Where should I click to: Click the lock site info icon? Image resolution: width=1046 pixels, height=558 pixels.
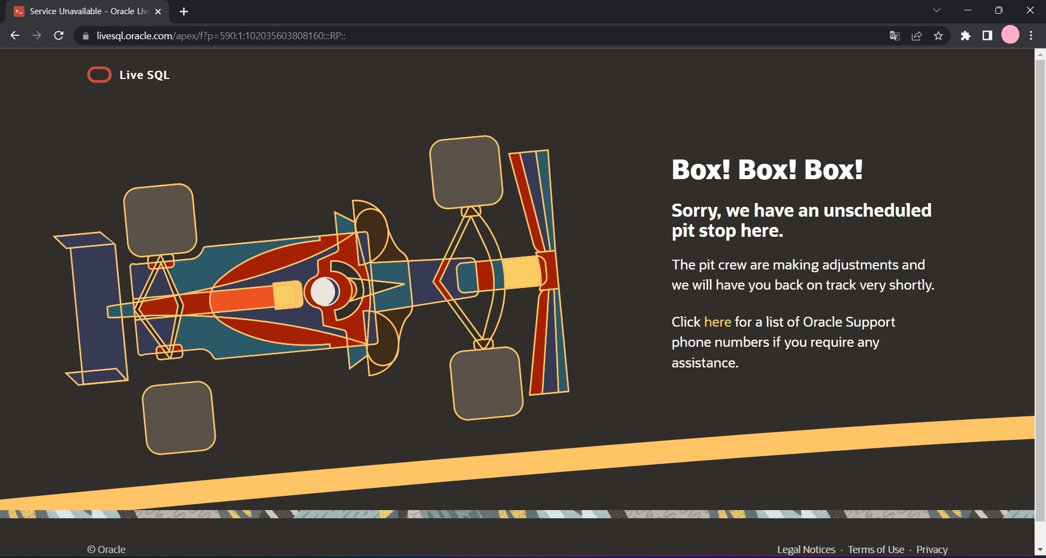point(85,36)
